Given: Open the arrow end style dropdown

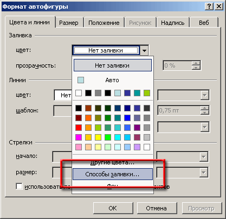Looking at the screenshot, I should (x=203, y=157).
